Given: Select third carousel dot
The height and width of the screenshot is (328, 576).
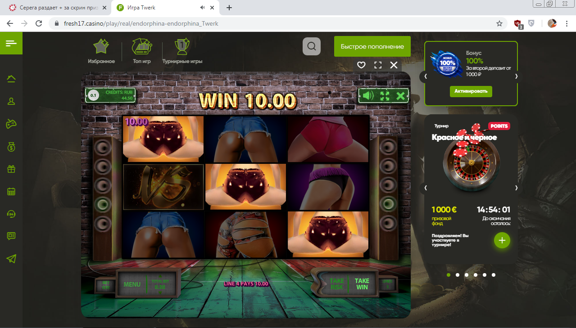Looking at the screenshot, I should coord(467,274).
